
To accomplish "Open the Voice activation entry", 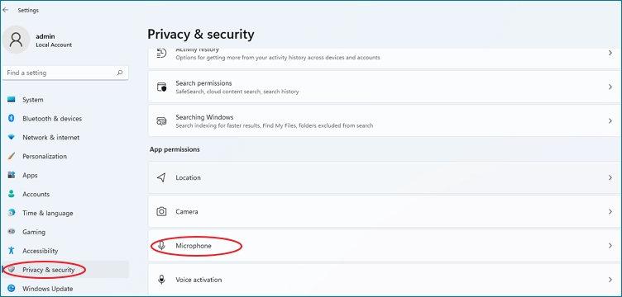I will [384, 280].
